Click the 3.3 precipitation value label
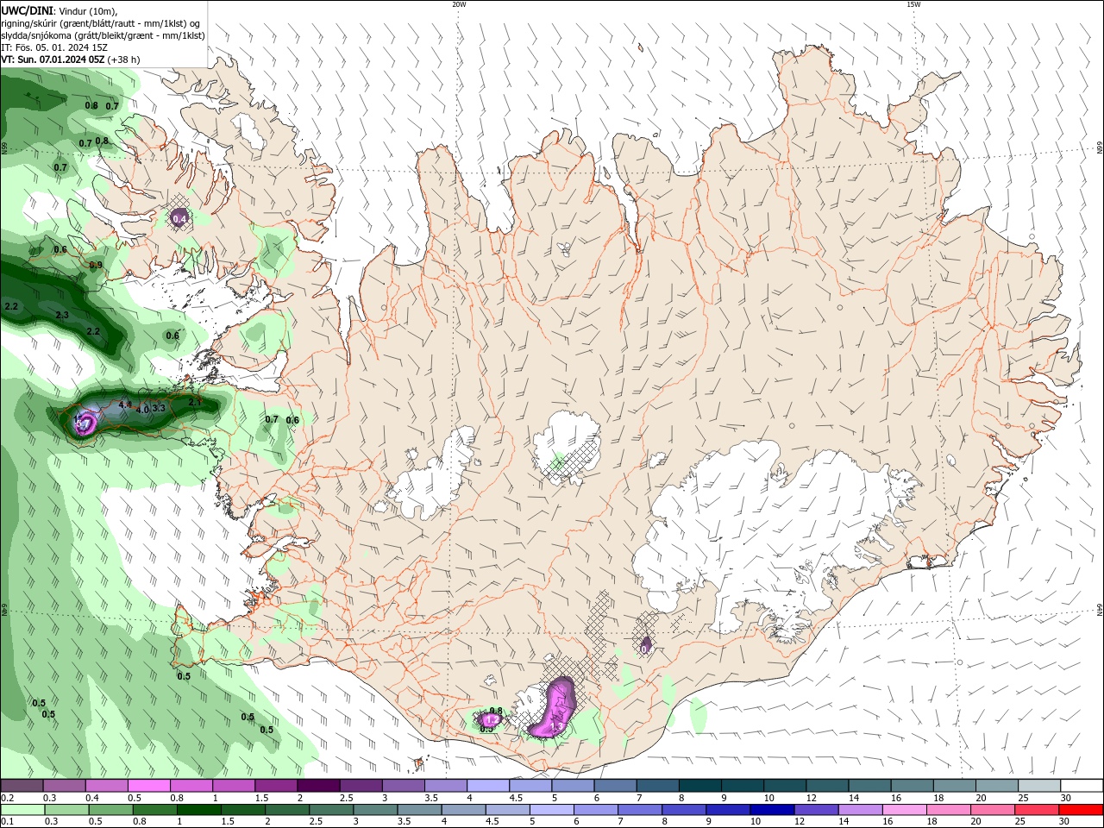 click(159, 408)
